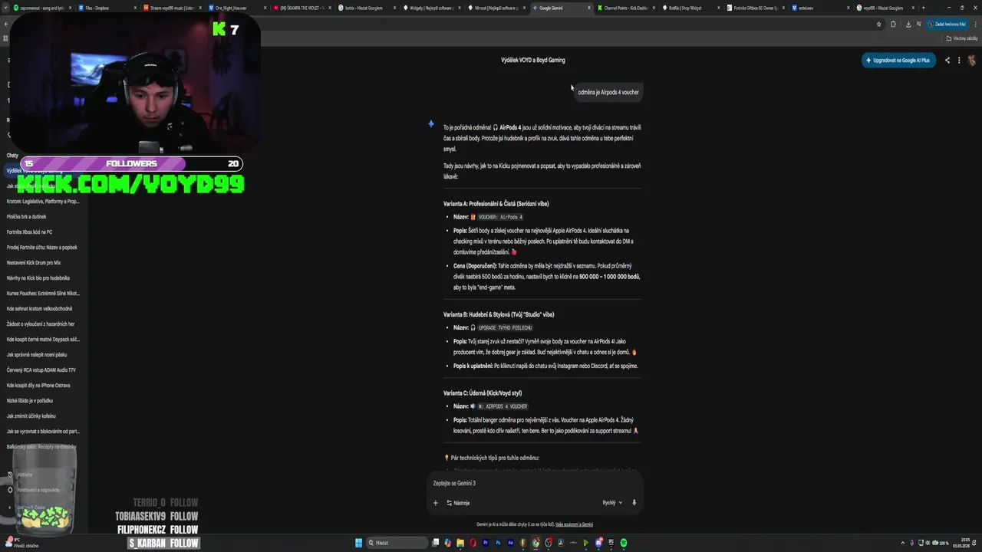This screenshot has height=552, width=982.
Task: Click the browser downloads icon
Action: pyautogui.click(x=908, y=24)
